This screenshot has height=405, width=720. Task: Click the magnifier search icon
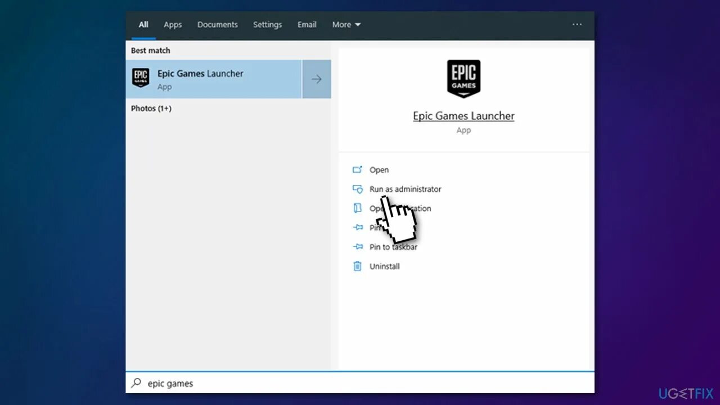click(x=136, y=383)
